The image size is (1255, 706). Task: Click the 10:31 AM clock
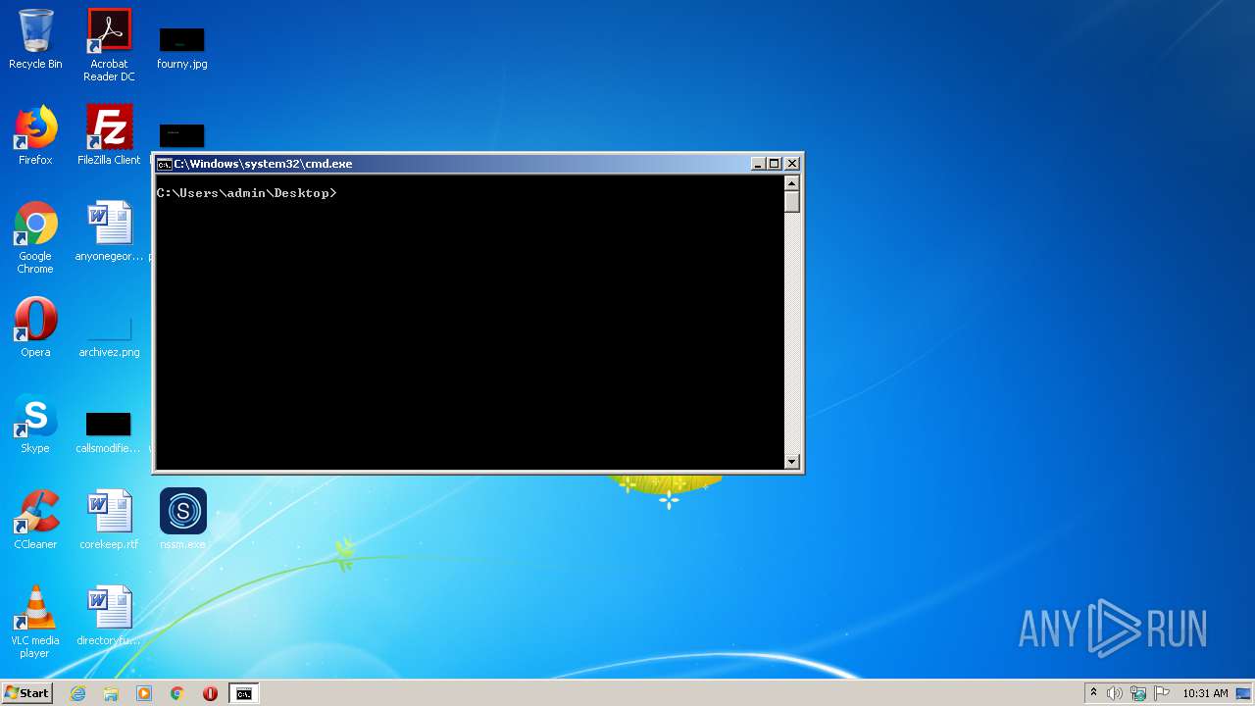point(1205,693)
